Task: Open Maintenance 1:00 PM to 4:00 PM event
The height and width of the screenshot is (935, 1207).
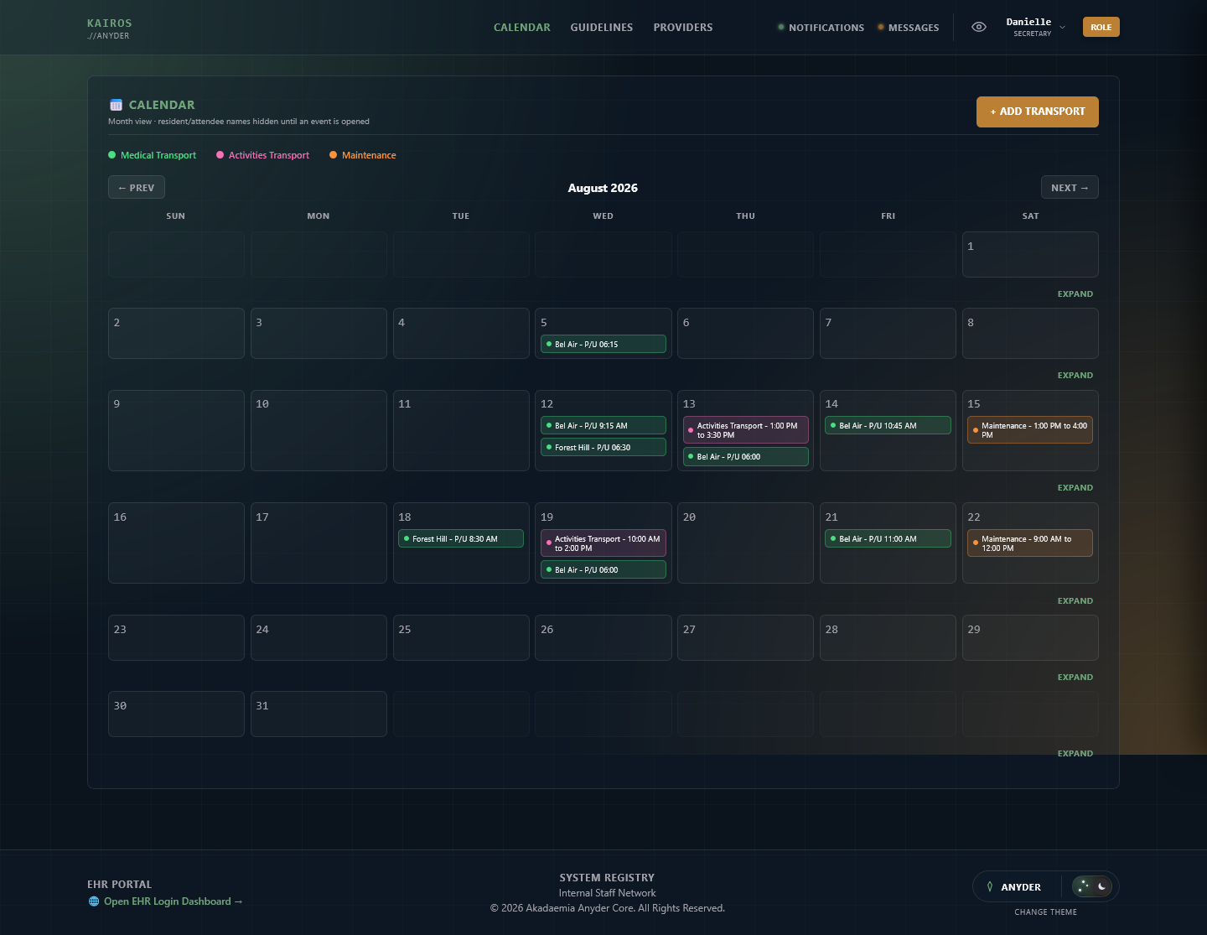Action: pyautogui.click(x=1030, y=430)
